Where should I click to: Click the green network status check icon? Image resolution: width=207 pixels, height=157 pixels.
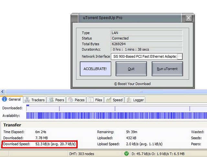pos(126,153)
